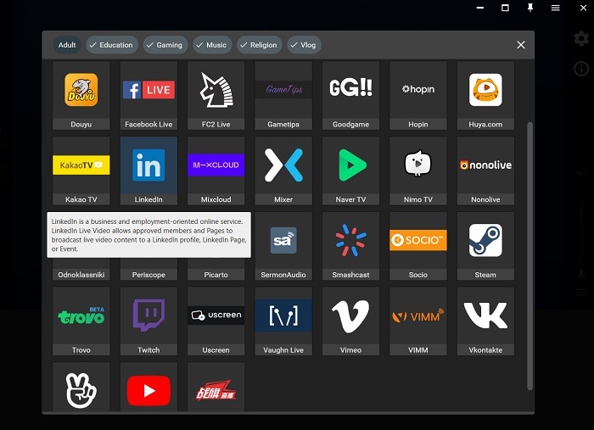Image resolution: width=594 pixels, height=430 pixels.
Task: Select the Vkontakte tile
Action: (485, 321)
